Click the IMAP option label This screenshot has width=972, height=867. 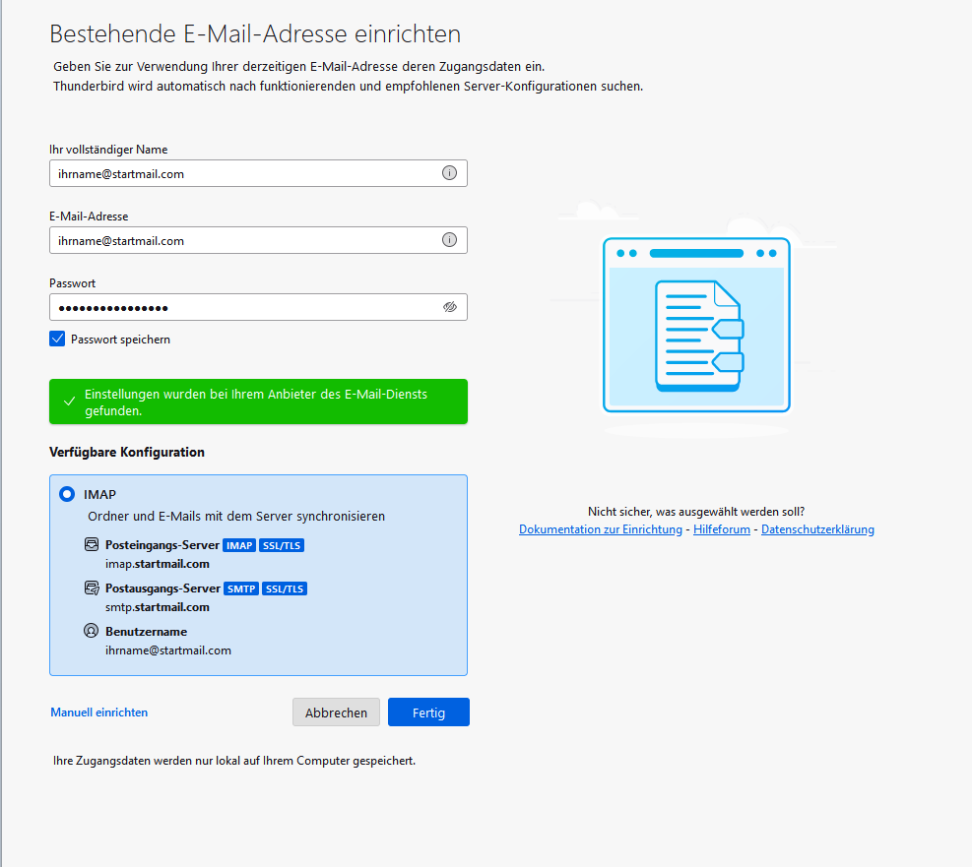pos(99,494)
